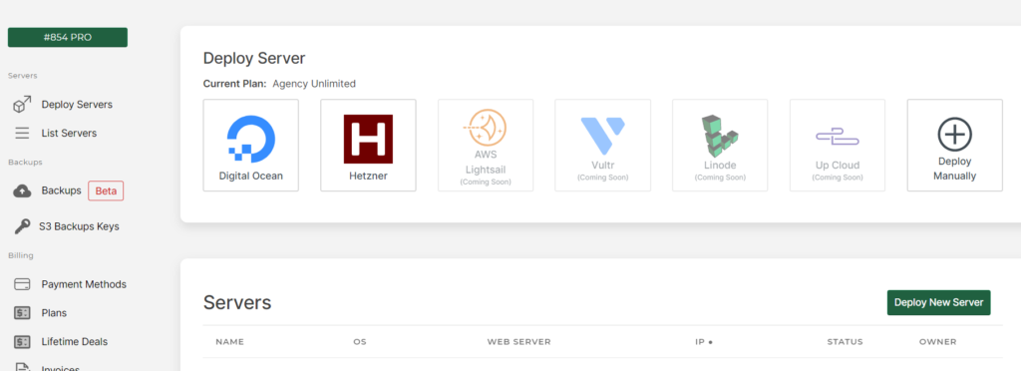
Task: Pick the Vultr provider card
Action: coord(602,146)
